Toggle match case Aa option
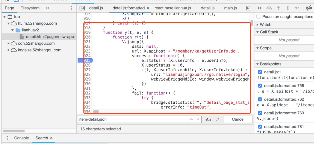Screen dimensions: 314x144 [208, 120]
